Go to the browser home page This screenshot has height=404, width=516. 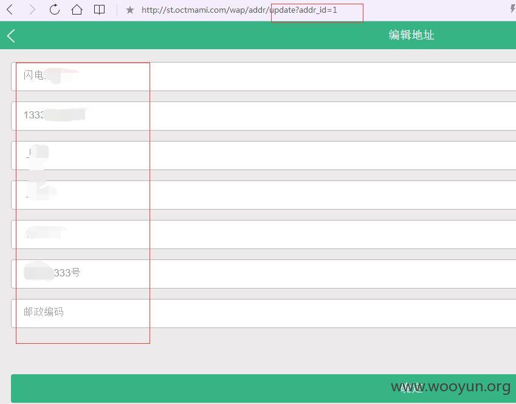(77, 10)
